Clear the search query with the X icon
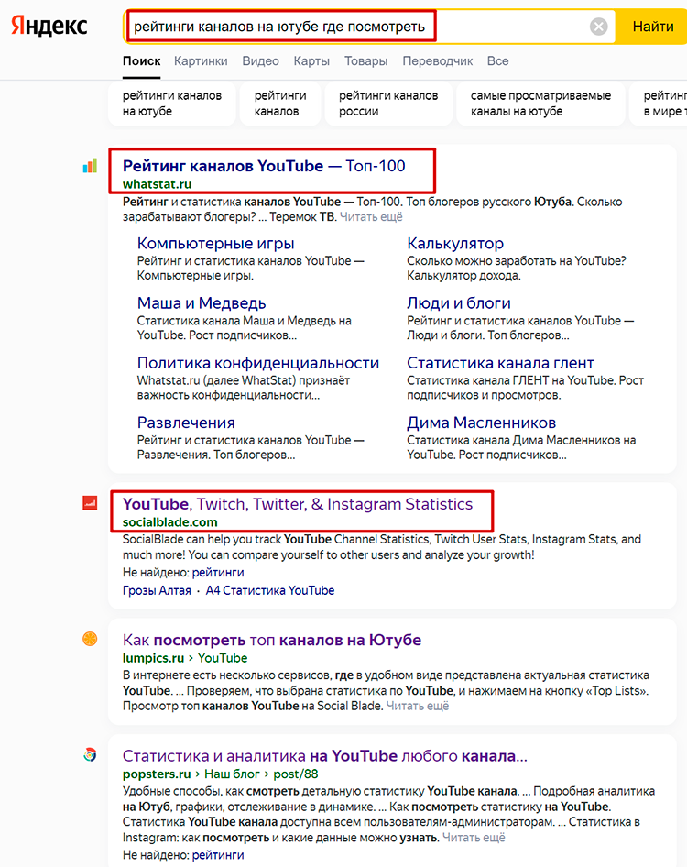Image resolution: width=687 pixels, height=867 pixels. pyautogui.click(x=598, y=26)
